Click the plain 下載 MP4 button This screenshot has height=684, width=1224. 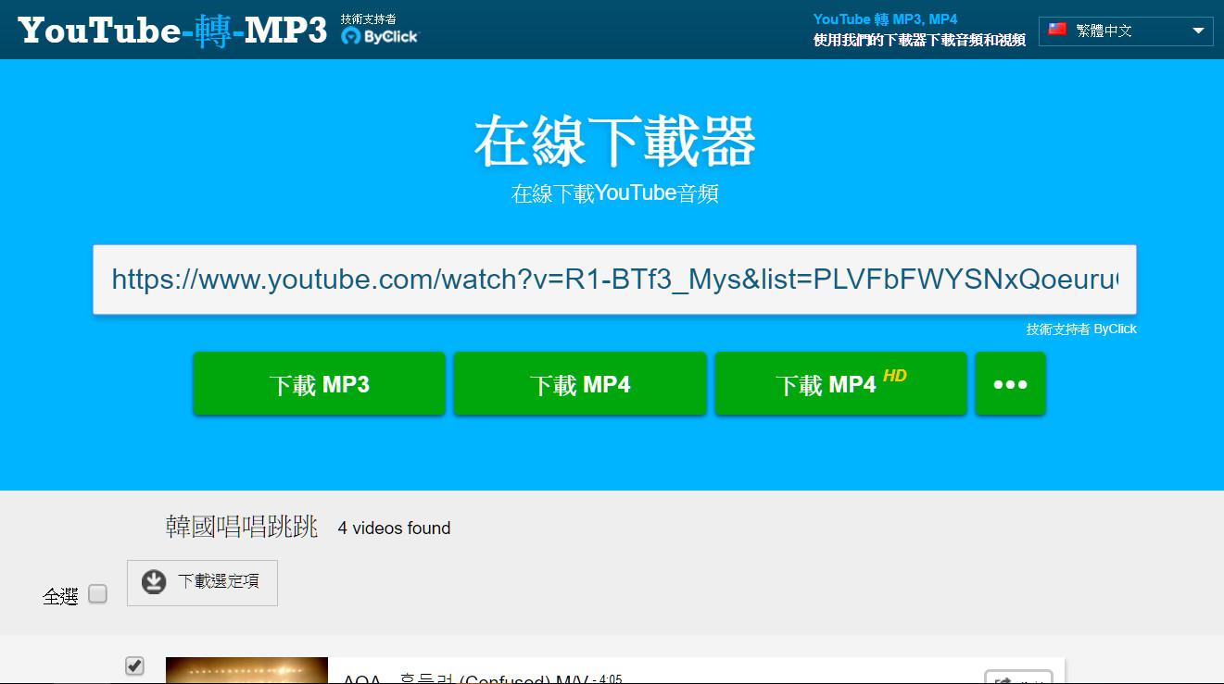[580, 384]
